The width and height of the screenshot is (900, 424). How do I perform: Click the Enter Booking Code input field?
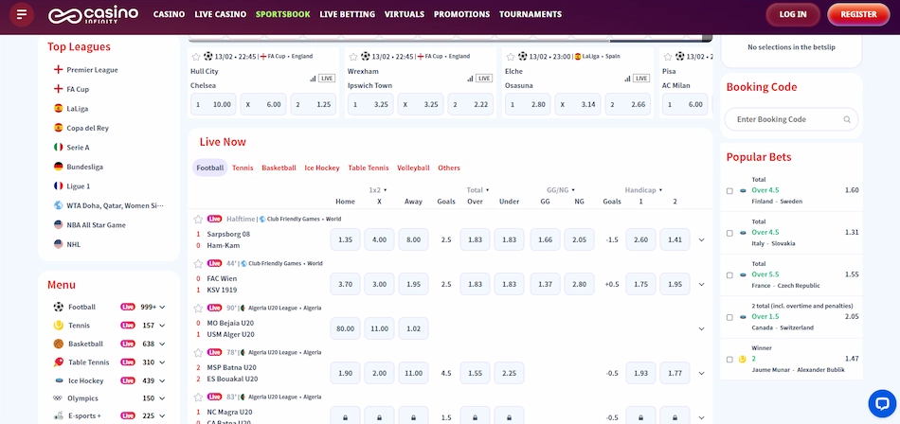coord(791,119)
